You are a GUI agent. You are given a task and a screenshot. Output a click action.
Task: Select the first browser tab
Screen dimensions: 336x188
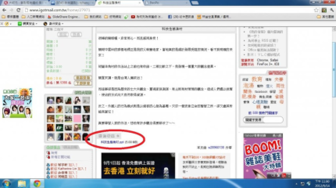tap(23, 3)
